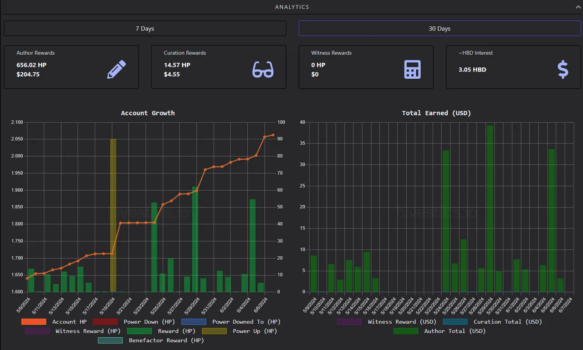Collapse the Analytics section chevron
Viewport: 583px width, 350px height.
[x=578, y=7]
